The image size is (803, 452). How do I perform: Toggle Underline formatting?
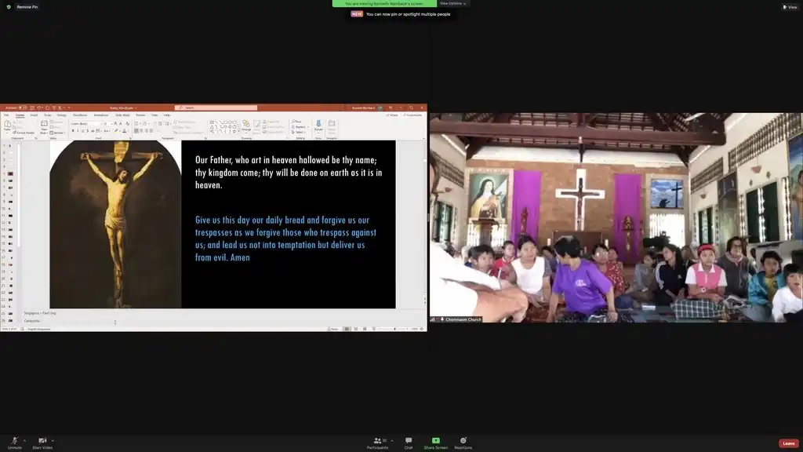click(x=82, y=131)
